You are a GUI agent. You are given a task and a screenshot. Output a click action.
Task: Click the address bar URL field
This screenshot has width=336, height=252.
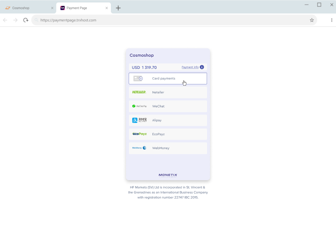(174, 20)
